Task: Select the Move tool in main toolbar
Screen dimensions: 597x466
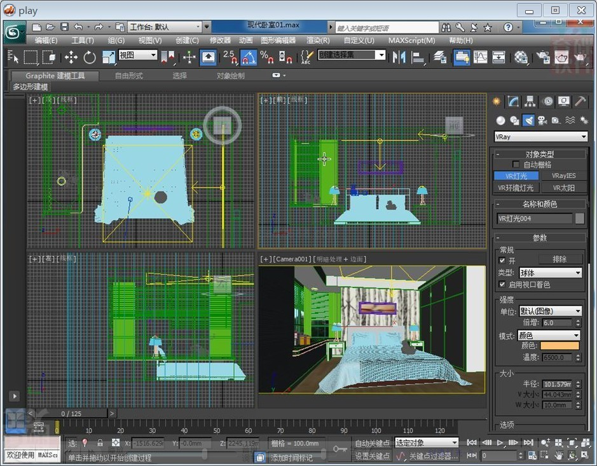Action: pos(71,57)
